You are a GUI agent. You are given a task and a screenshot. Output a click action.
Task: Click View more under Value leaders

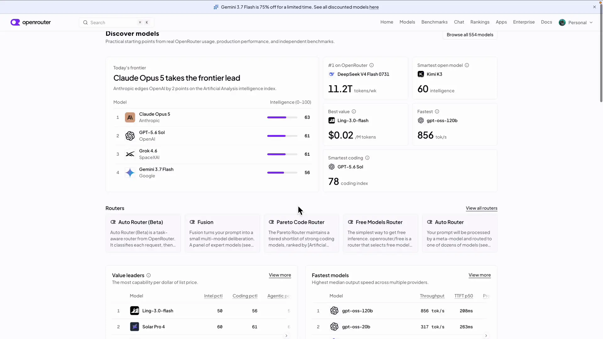[280, 275]
